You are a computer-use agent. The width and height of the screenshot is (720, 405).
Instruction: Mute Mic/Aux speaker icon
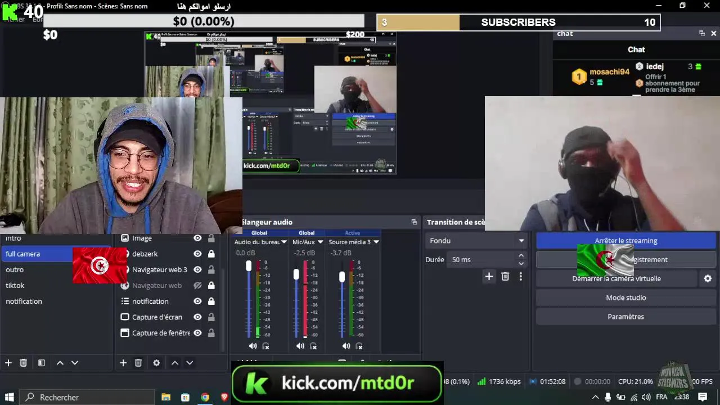[x=300, y=346]
